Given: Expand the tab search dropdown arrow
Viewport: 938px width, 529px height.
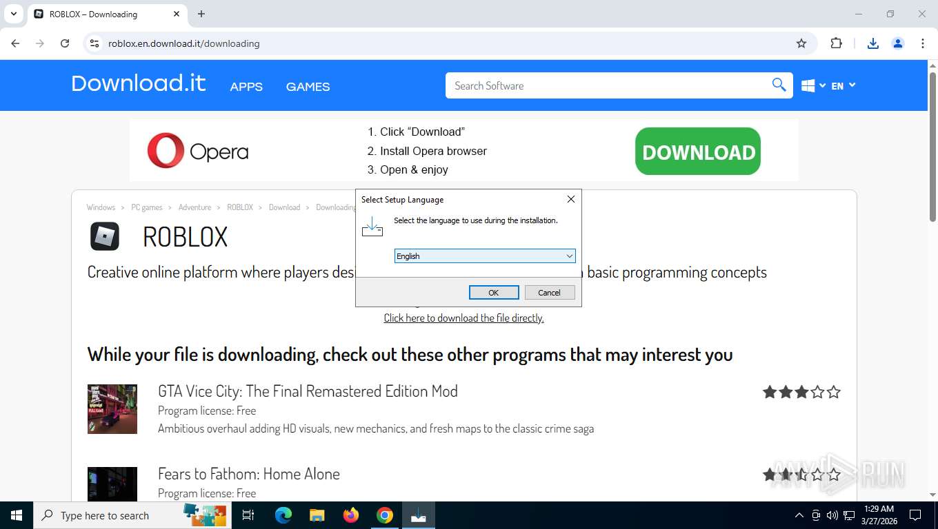Looking at the screenshot, I should [x=13, y=14].
